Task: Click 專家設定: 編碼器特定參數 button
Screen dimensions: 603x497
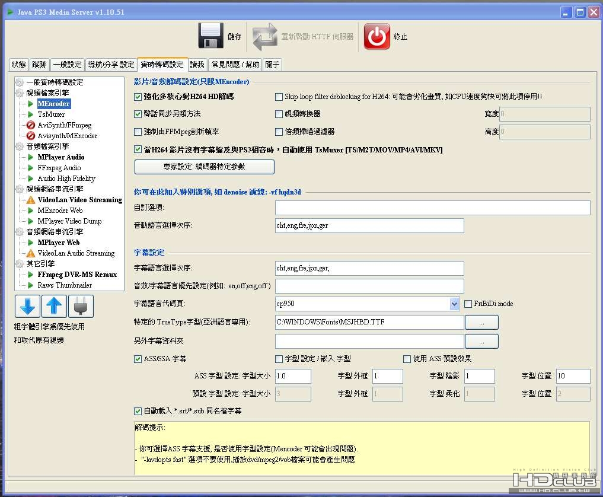Action: coord(204,167)
